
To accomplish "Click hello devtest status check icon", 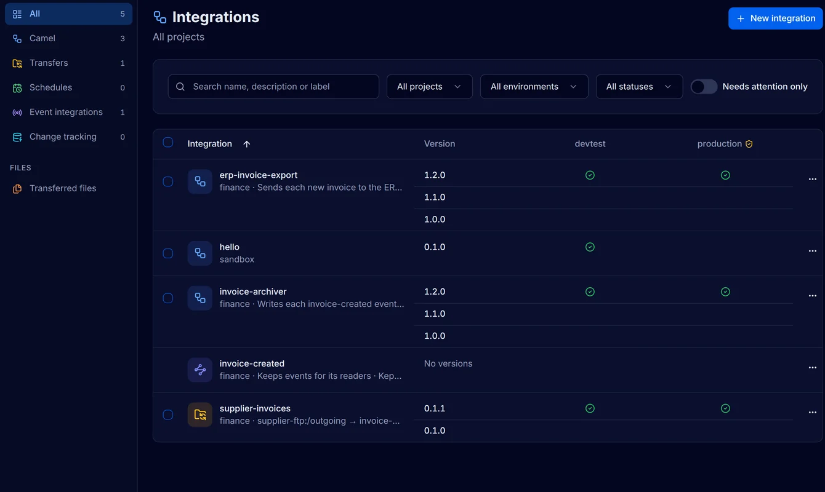I will 590,247.
